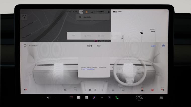
Task: Enable the bioweapon defense mode icon
Action: [65, 90]
